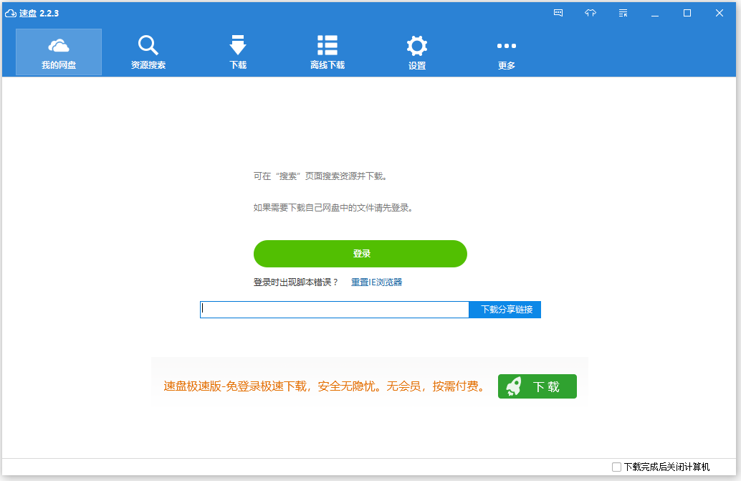Open 资源搜索 magnifier search page
This screenshot has height=481, width=741.
click(x=148, y=52)
